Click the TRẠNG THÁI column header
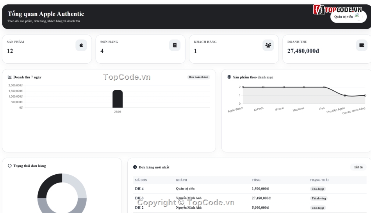This screenshot has height=213, width=371. [x=319, y=180]
